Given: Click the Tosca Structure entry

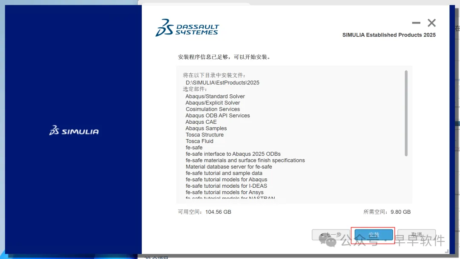Looking at the screenshot, I should (204, 135).
